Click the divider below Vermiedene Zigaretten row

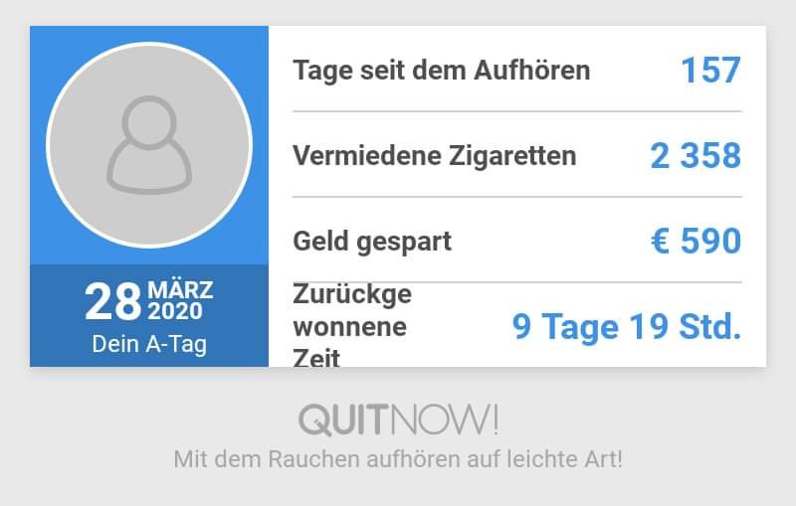517,197
